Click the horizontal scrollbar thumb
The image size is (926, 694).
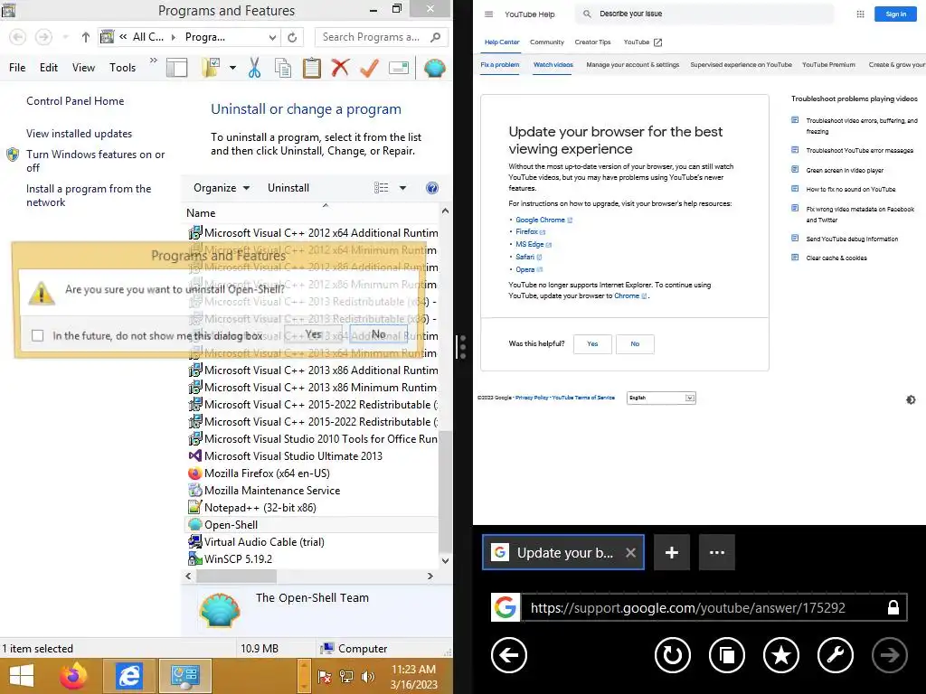(x=236, y=576)
